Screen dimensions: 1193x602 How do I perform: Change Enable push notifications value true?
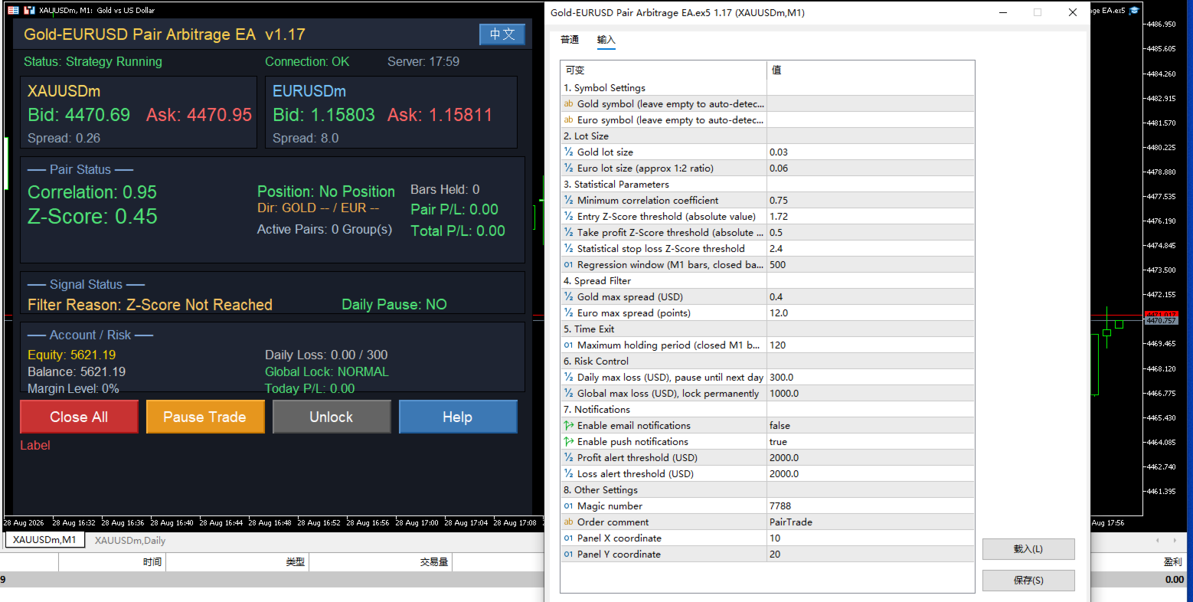pos(871,441)
